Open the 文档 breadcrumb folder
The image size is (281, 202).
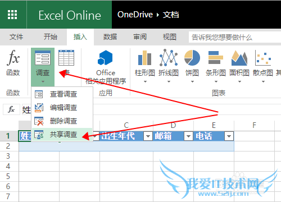(x=171, y=15)
